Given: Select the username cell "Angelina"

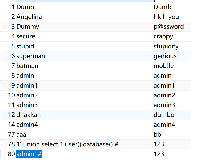Looking at the screenshot, I should pyautogui.click(x=84, y=17).
